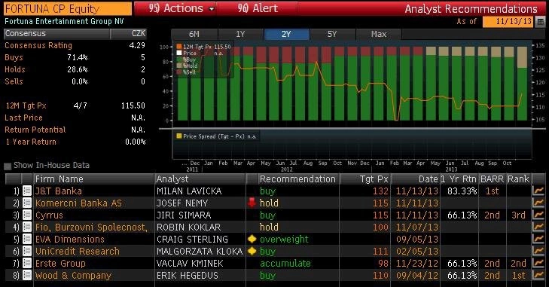The image size is (549, 287).
Task: Sort by Tgt Px column header
Action: click(364, 179)
